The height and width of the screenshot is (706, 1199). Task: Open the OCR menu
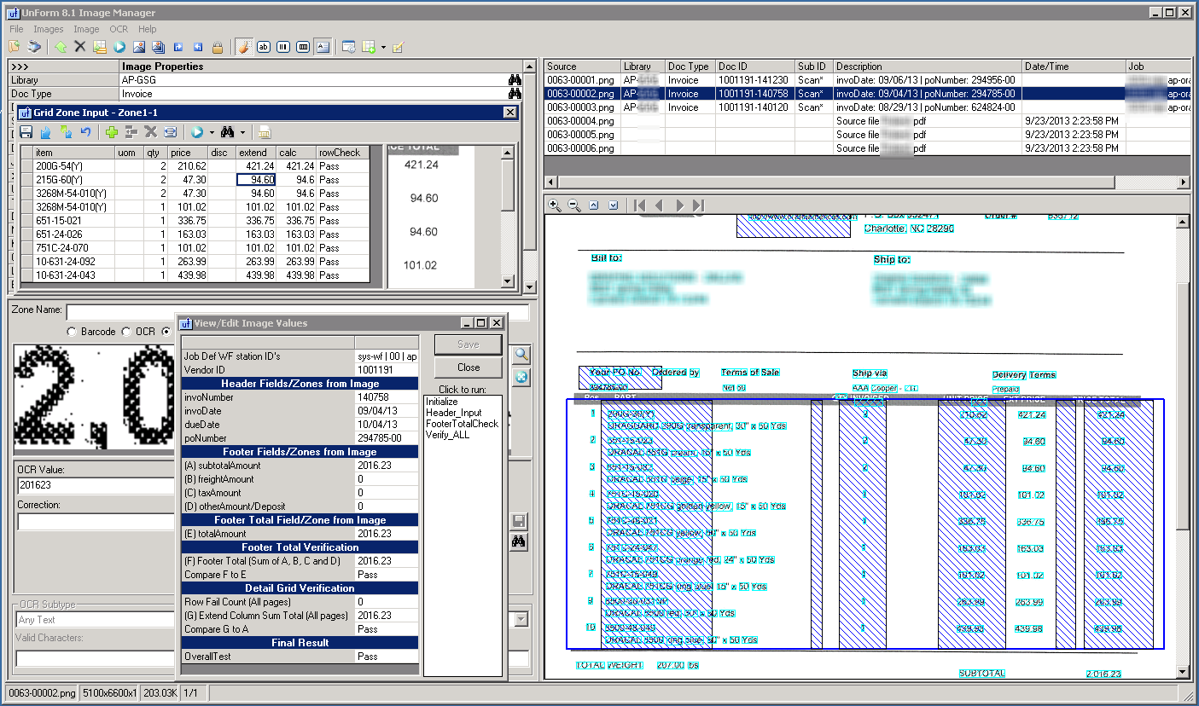pyautogui.click(x=118, y=29)
